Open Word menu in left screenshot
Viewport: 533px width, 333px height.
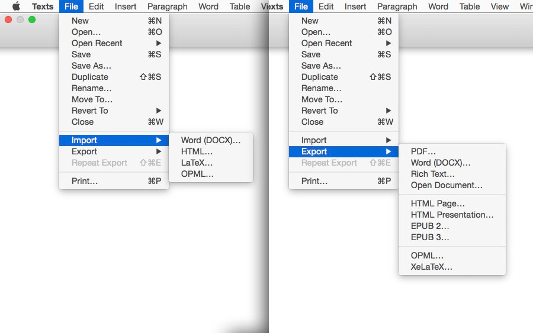tap(208, 7)
